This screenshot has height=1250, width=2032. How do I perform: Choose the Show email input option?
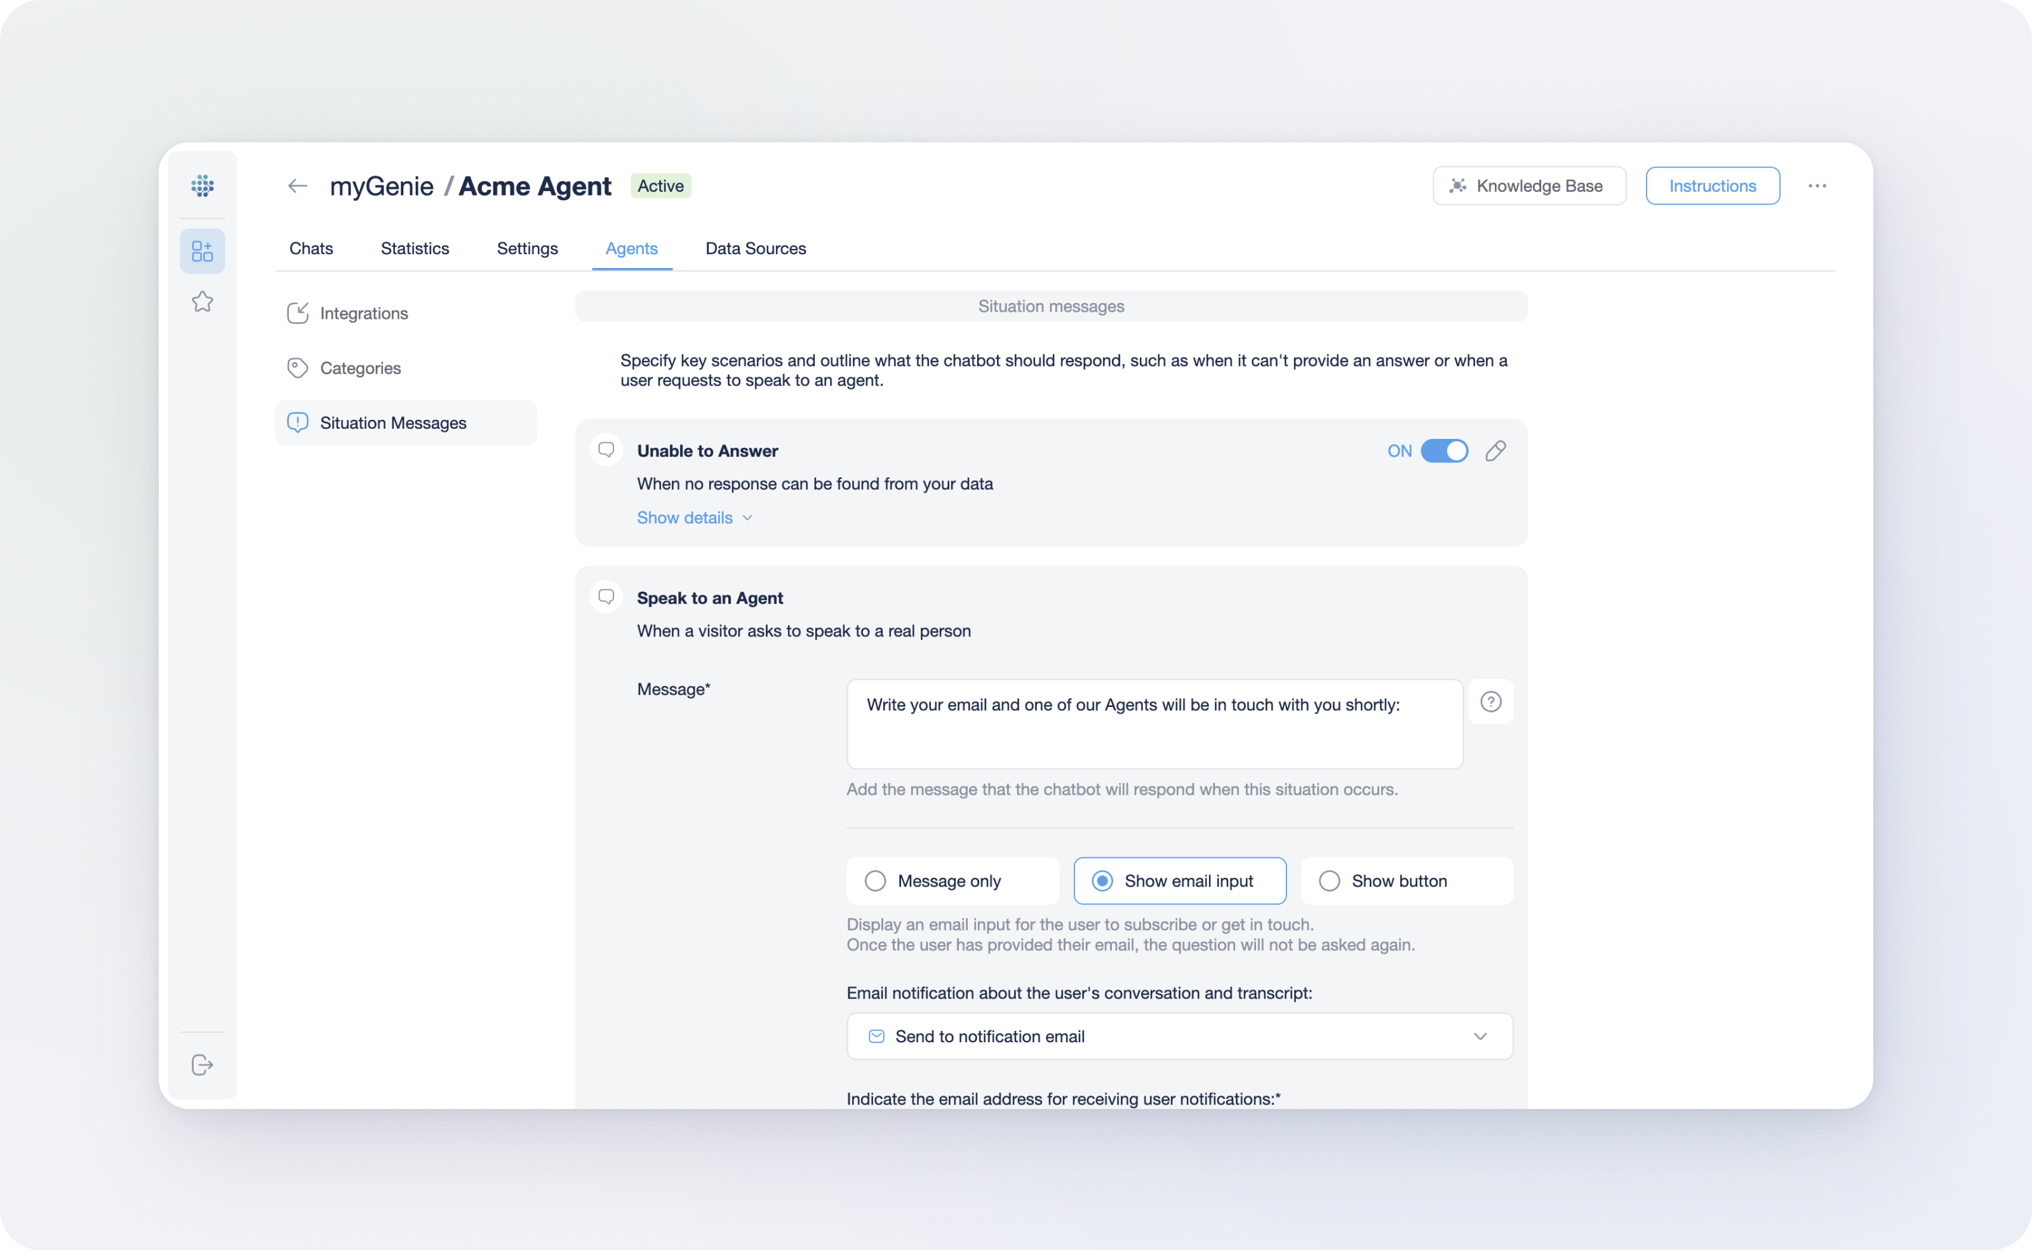[x=1102, y=881]
